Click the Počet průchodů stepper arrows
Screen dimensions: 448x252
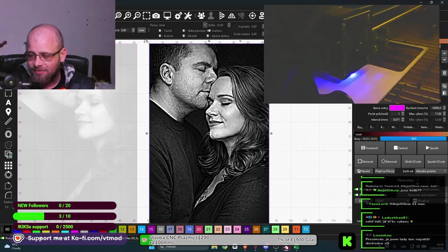click(402, 114)
